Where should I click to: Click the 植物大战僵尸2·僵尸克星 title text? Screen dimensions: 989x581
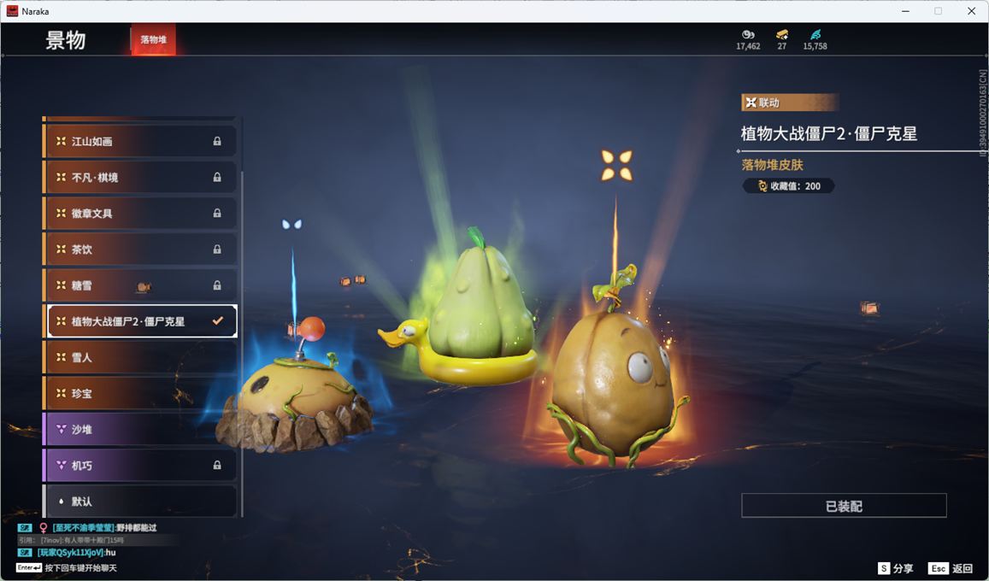[x=829, y=133]
